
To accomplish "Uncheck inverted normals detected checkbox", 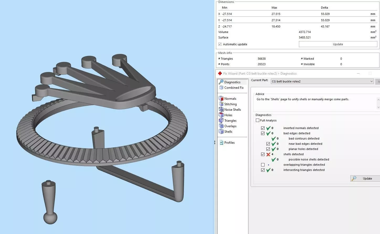I will (263, 128).
